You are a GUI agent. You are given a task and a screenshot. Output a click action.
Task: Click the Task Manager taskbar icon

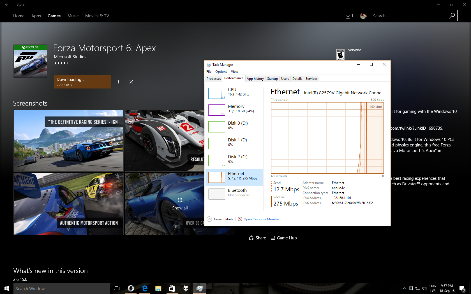click(x=199, y=288)
